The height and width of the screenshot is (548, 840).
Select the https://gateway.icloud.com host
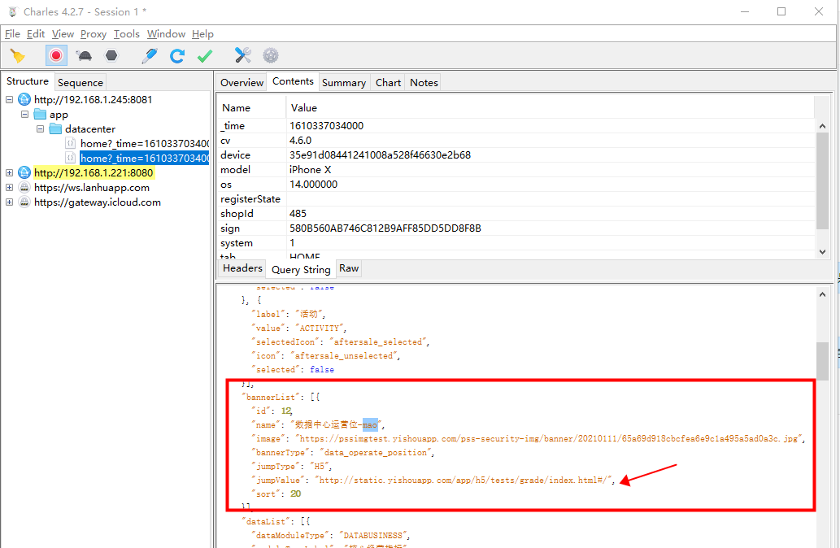pos(98,202)
